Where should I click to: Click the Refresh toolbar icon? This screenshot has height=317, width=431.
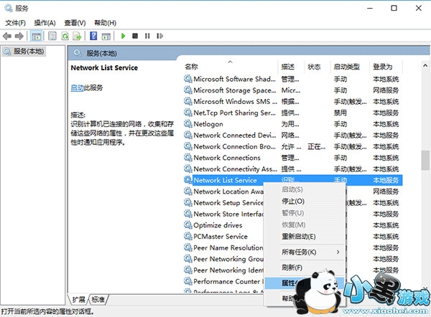tap(65, 36)
